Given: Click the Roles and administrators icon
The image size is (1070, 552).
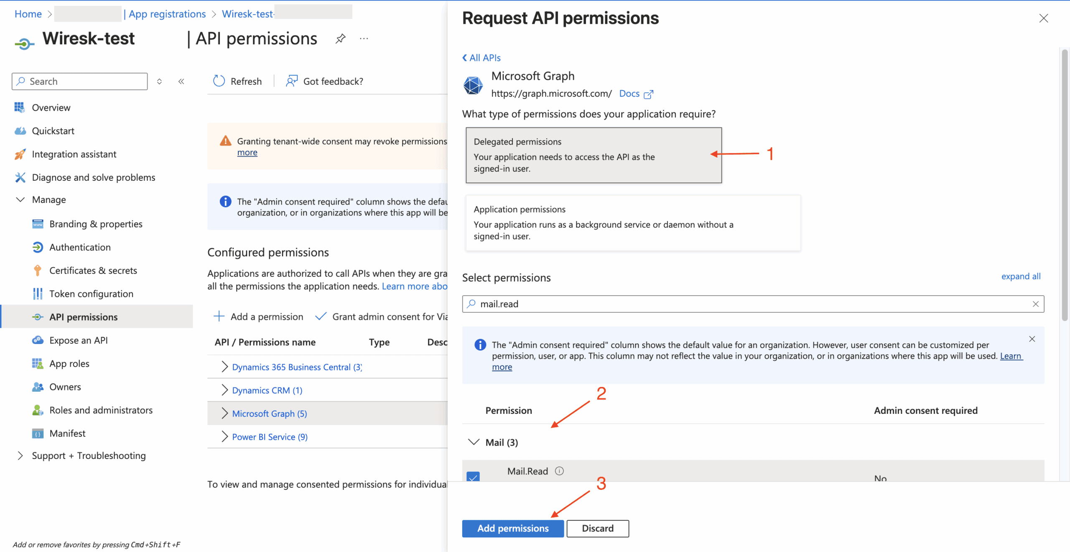Looking at the screenshot, I should click(x=38, y=410).
